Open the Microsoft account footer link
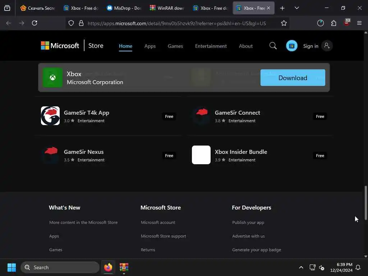Viewport: 368px width, 276px height. click(x=158, y=222)
